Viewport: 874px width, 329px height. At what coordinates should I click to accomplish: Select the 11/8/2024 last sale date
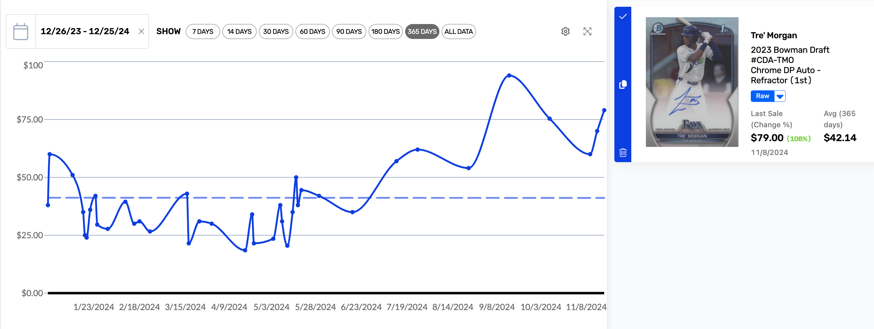point(769,153)
